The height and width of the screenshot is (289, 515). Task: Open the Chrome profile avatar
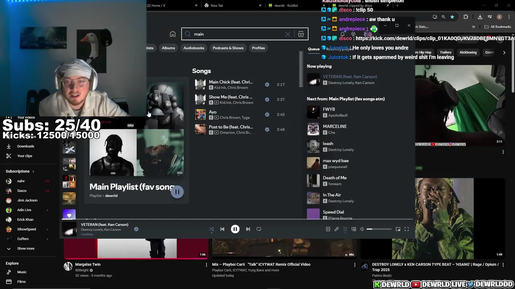(499, 17)
